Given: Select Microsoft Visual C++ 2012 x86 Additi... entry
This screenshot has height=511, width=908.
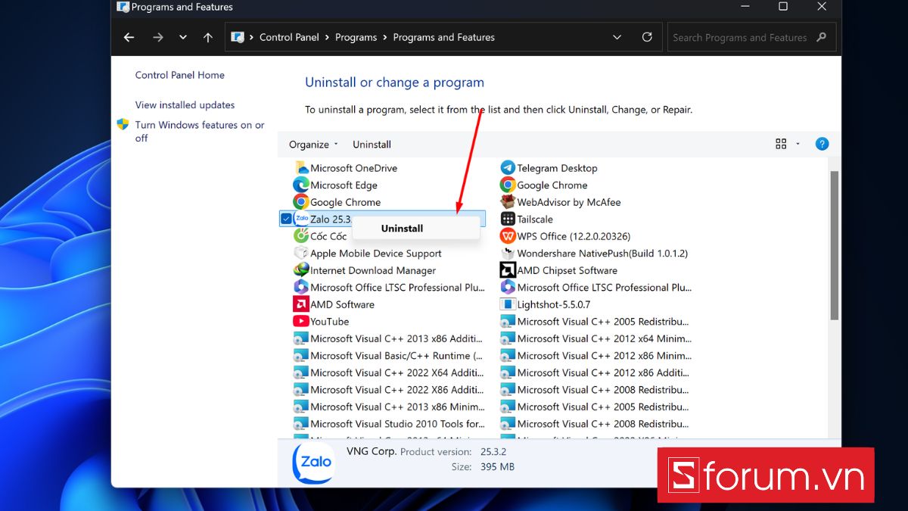Looking at the screenshot, I should pyautogui.click(x=596, y=372).
